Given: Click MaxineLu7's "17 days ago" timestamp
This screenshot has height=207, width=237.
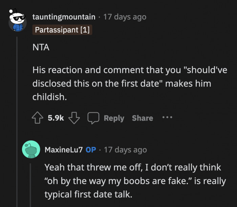Looking at the screenshot, I should [x=125, y=150].
